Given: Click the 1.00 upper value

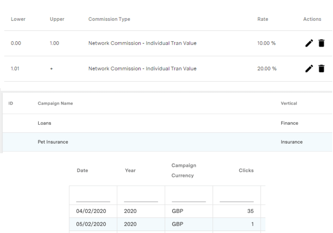Looking at the screenshot, I should tap(54, 43).
